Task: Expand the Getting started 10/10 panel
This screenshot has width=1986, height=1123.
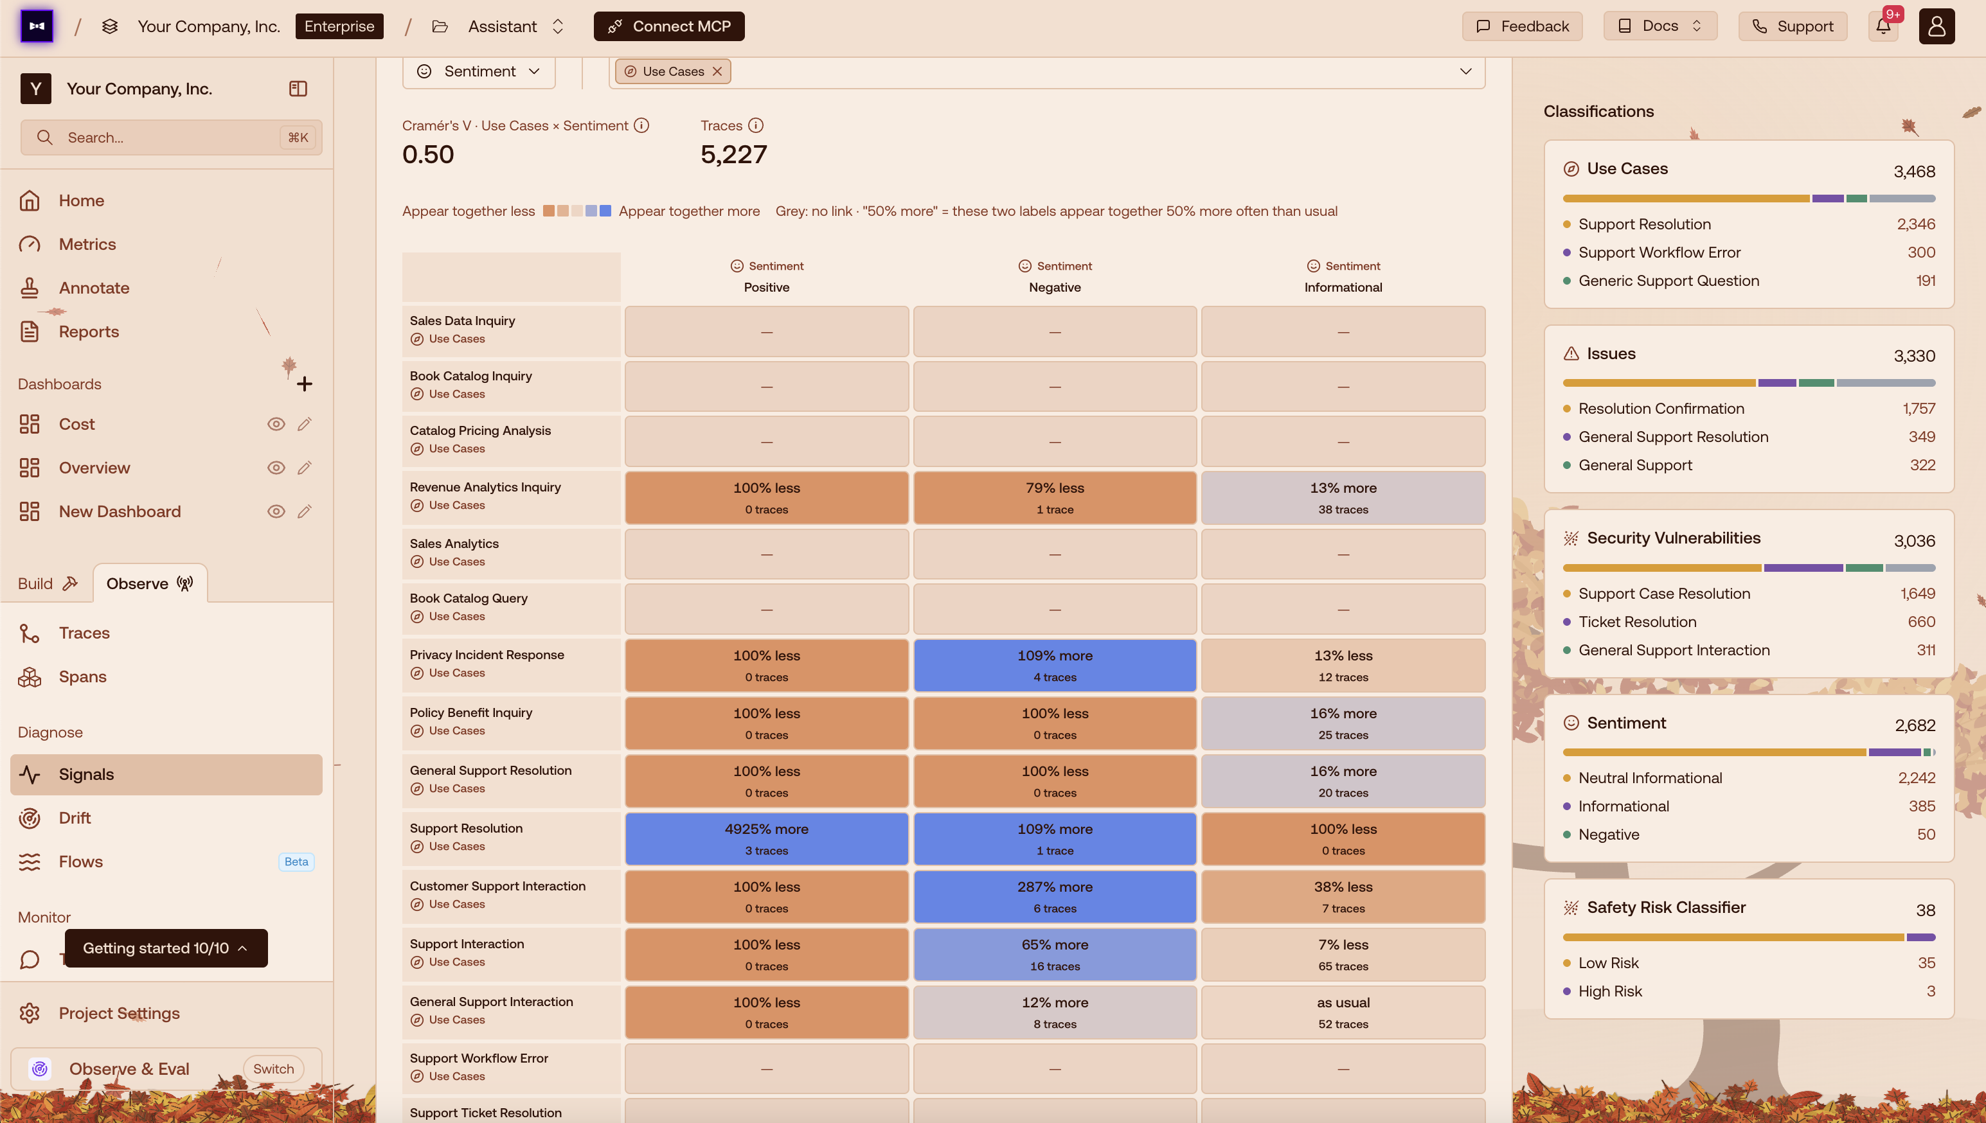Action: (x=166, y=948)
